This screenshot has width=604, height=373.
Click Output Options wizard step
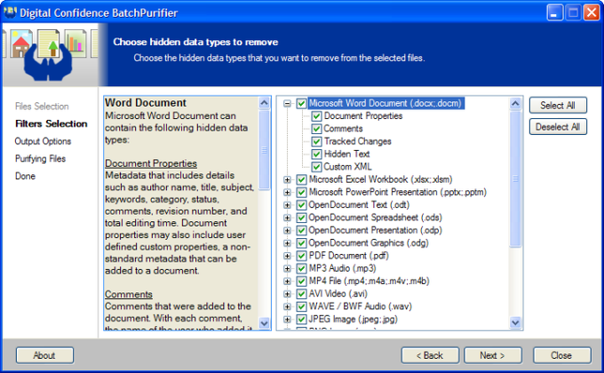tap(43, 141)
